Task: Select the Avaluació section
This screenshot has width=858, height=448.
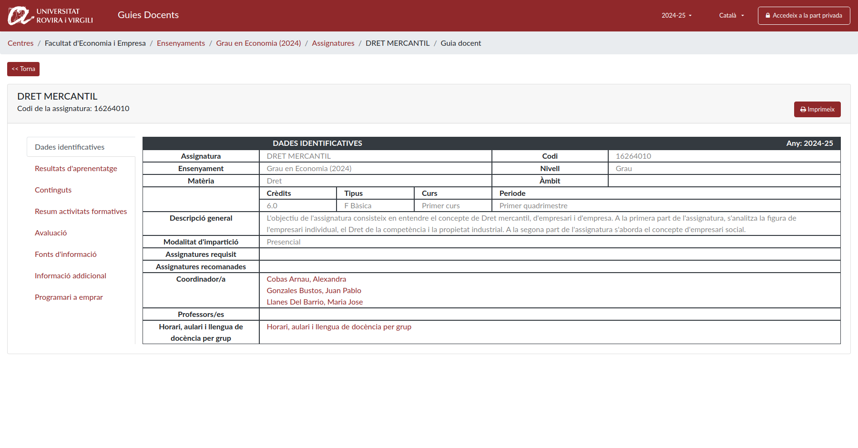Action: [51, 233]
